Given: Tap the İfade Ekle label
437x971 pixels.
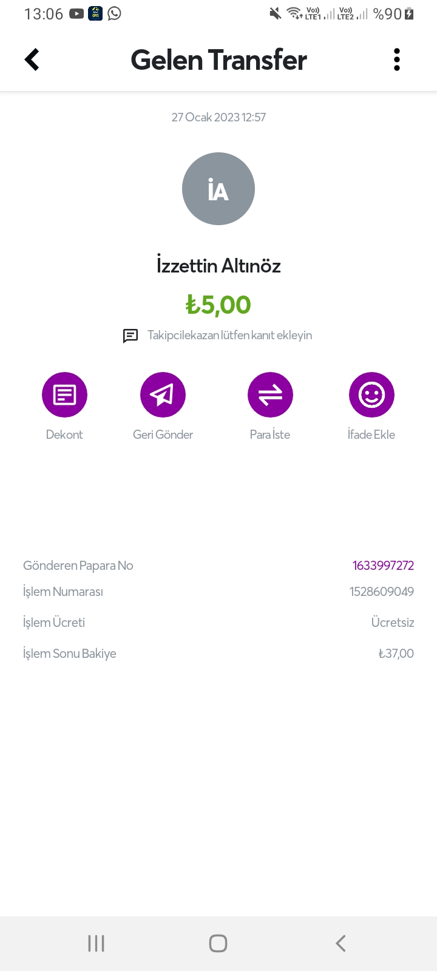Looking at the screenshot, I should [371, 435].
